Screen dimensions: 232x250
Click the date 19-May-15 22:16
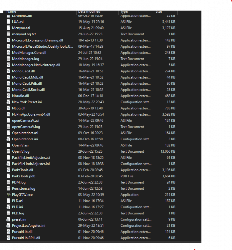tap(91, 22)
